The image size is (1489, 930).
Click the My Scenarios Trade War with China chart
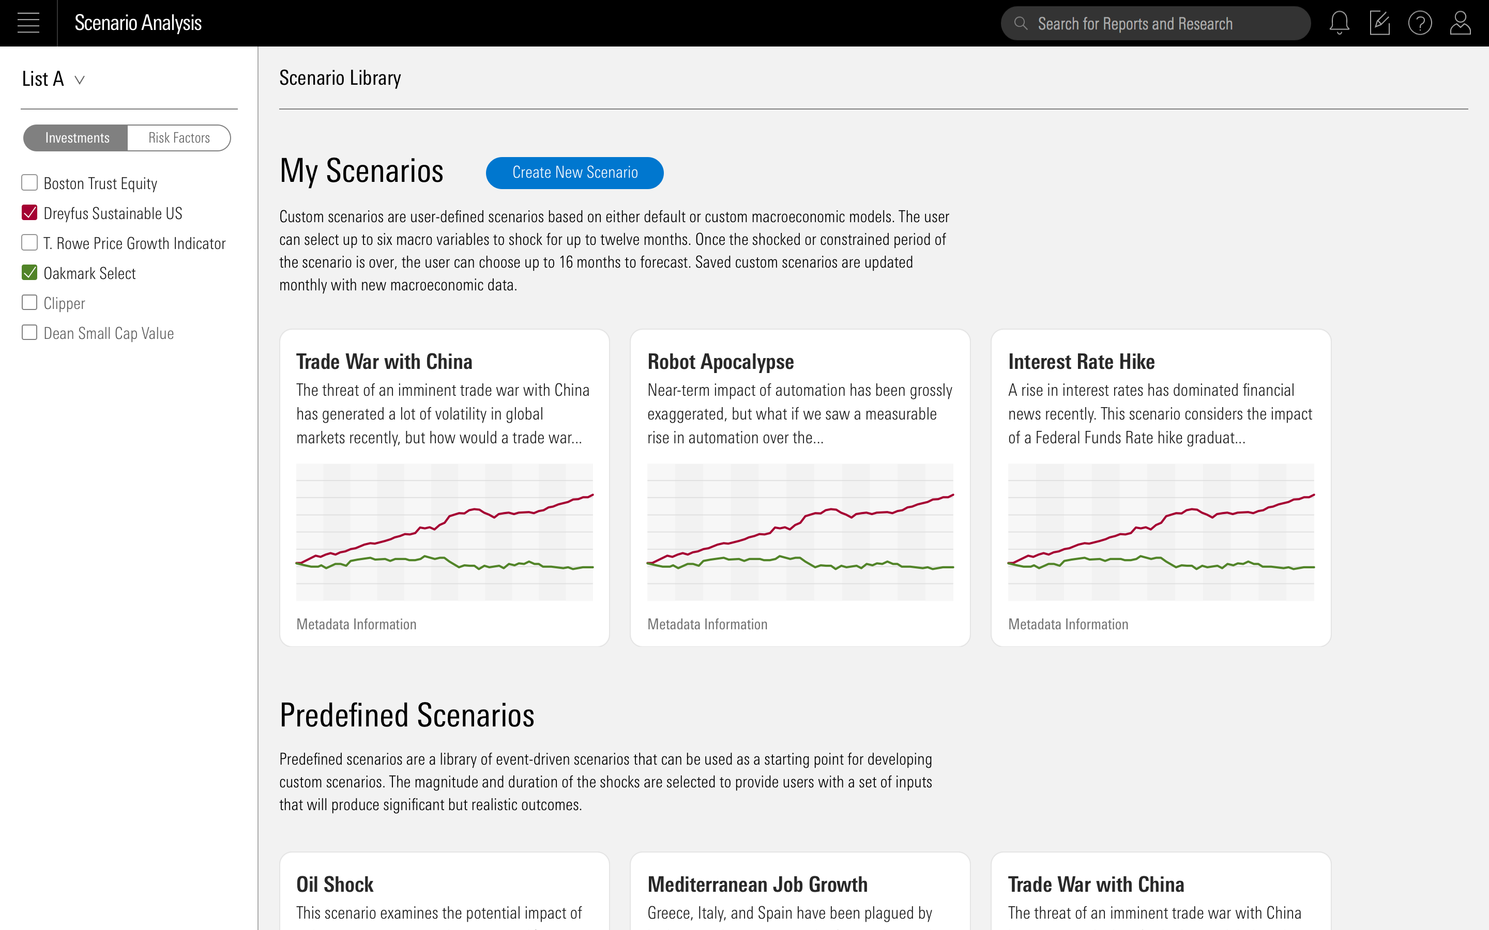point(444,532)
